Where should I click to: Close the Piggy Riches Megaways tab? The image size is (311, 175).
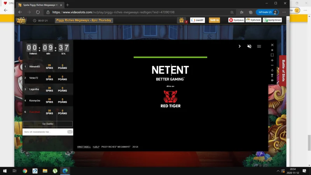tap(61, 5)
